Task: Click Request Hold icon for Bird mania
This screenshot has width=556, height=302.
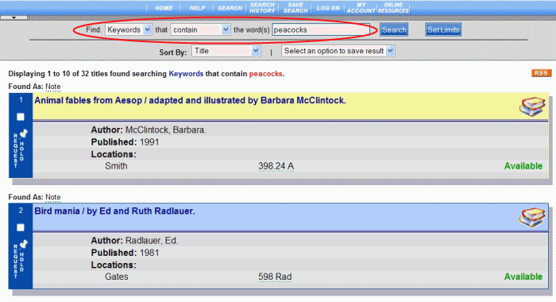Action: (20, 259)
